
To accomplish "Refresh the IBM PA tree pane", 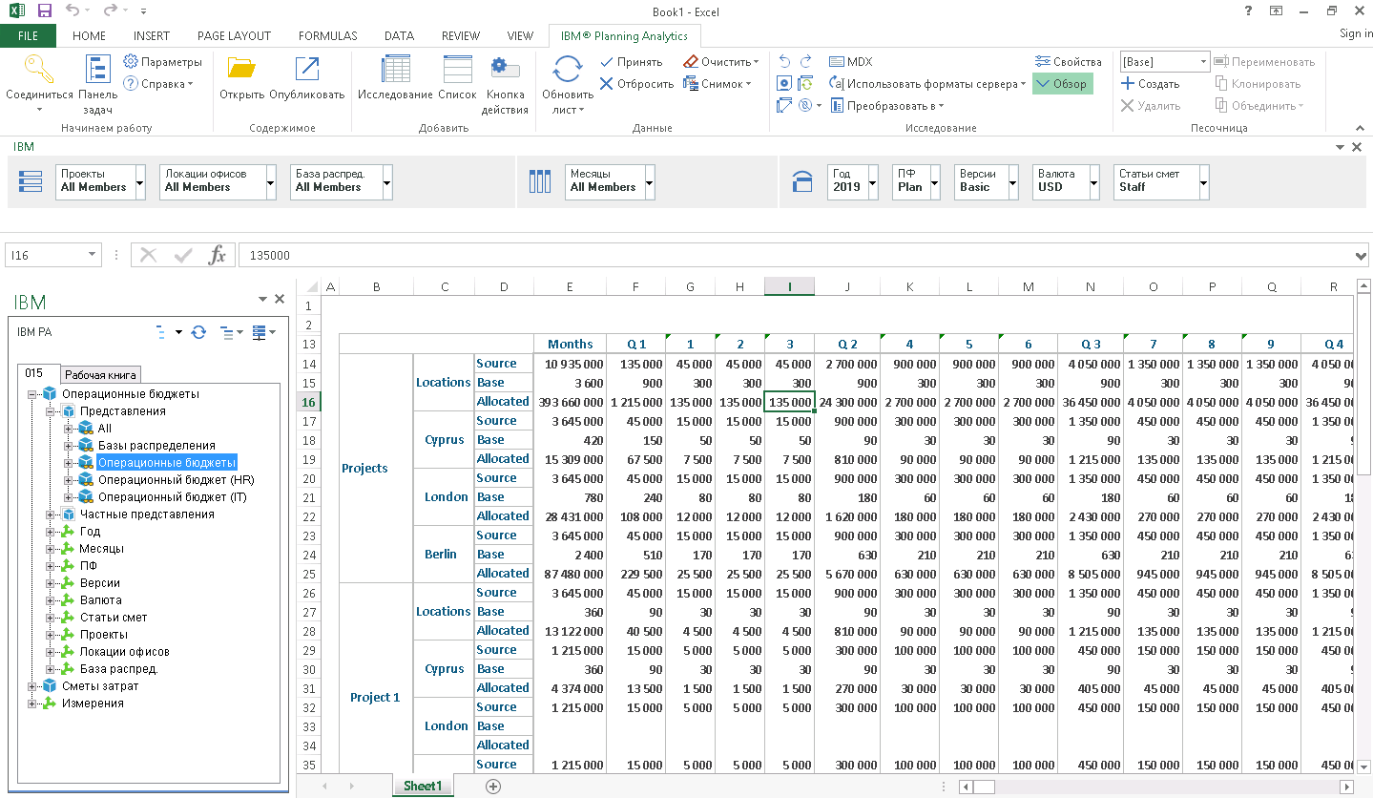I will tap(198, 332).
